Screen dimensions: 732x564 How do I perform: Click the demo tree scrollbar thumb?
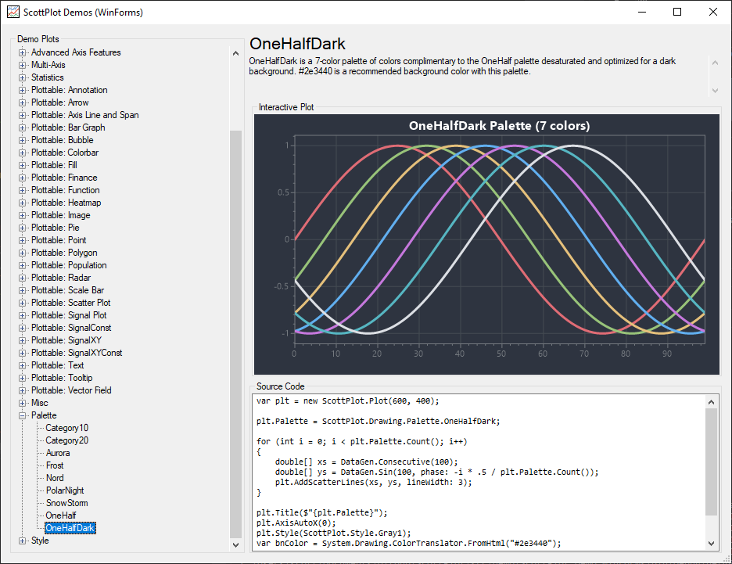(235, 334)
